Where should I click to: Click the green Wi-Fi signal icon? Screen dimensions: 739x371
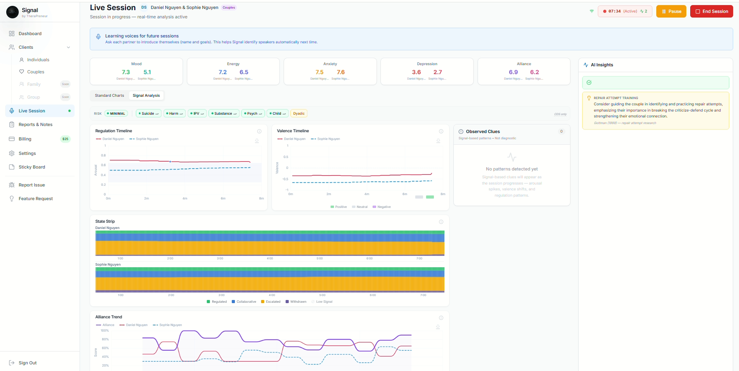tap(591, 11)
